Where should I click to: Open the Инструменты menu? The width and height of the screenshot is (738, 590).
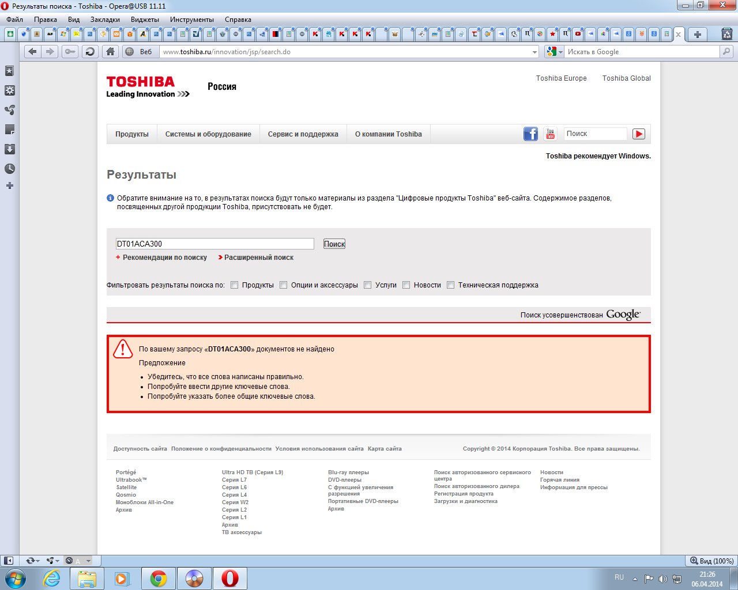coord(192,20)
